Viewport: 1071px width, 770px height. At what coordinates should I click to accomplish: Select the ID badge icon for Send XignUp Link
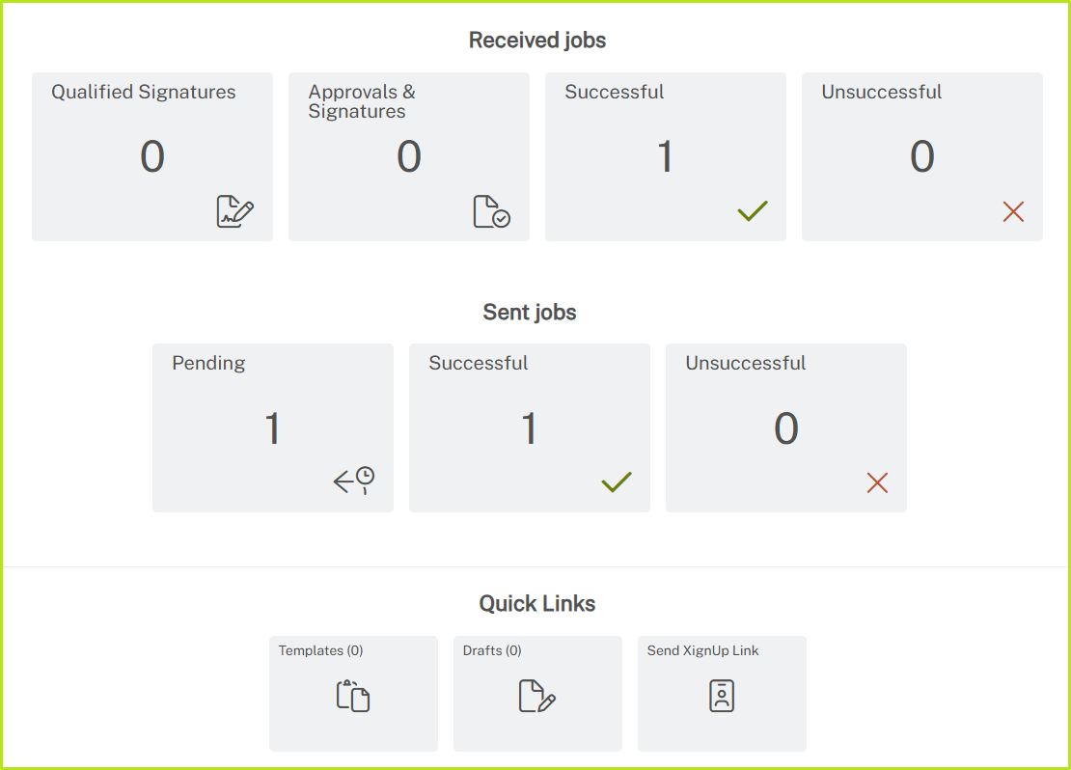(721, 696)
